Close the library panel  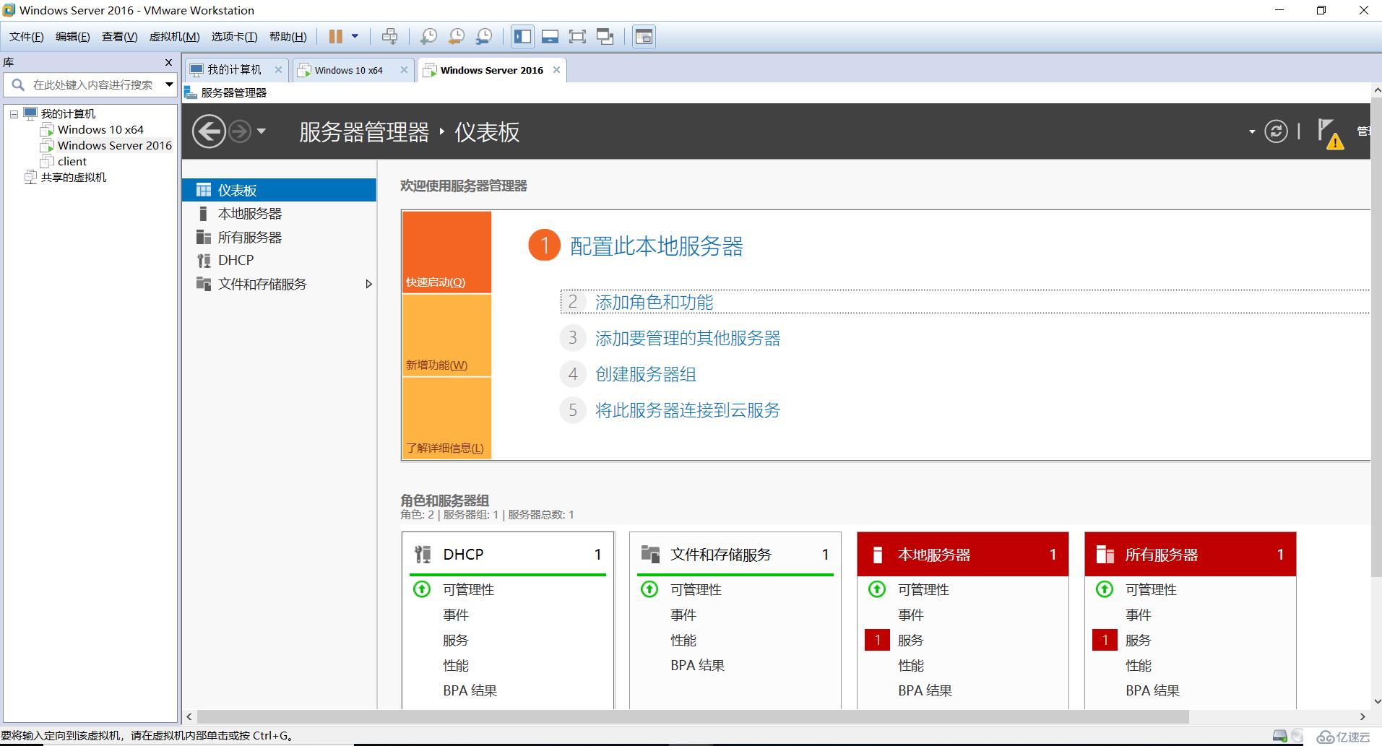pos(169,63)
